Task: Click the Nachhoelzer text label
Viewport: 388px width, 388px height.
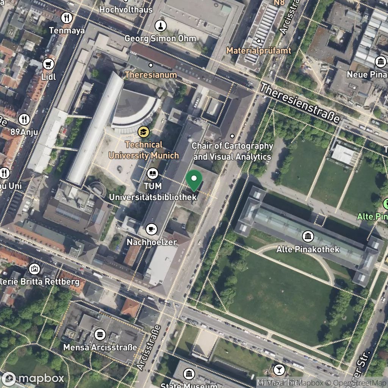Action: tap(152, 242)
